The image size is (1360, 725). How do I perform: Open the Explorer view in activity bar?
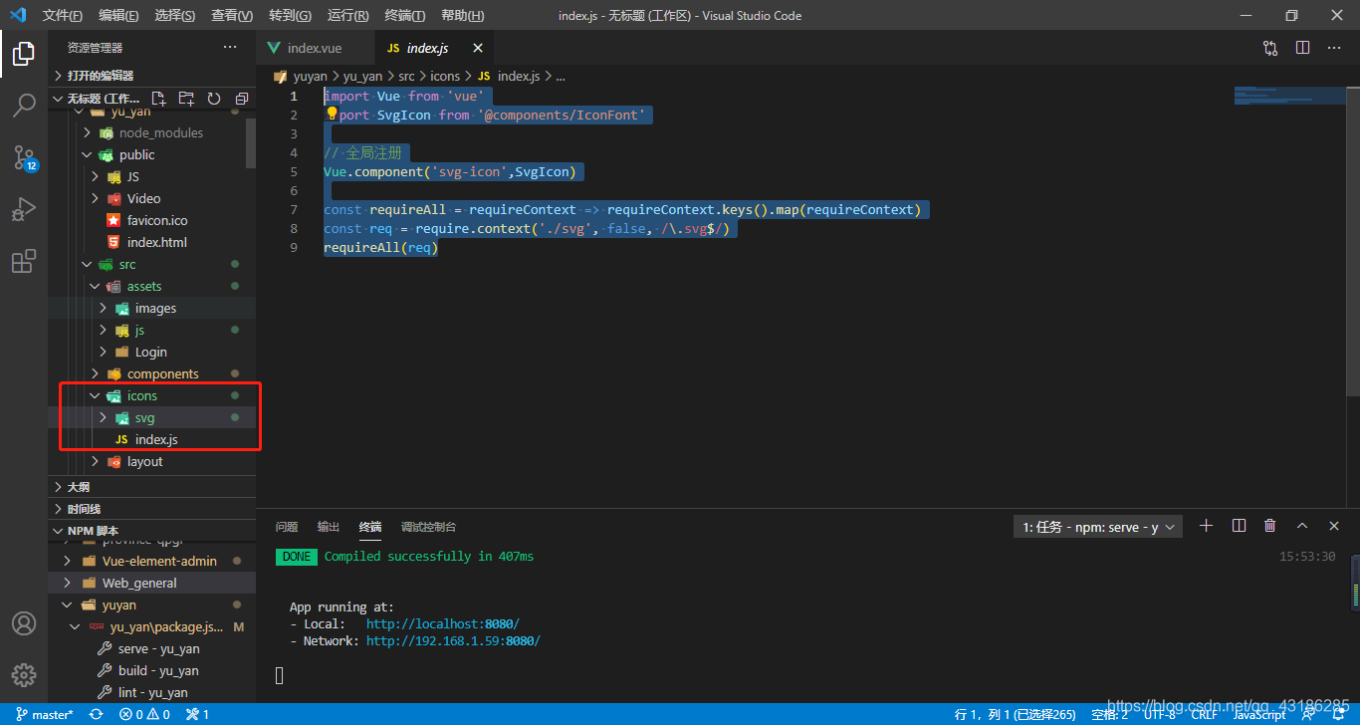(24, 53)
